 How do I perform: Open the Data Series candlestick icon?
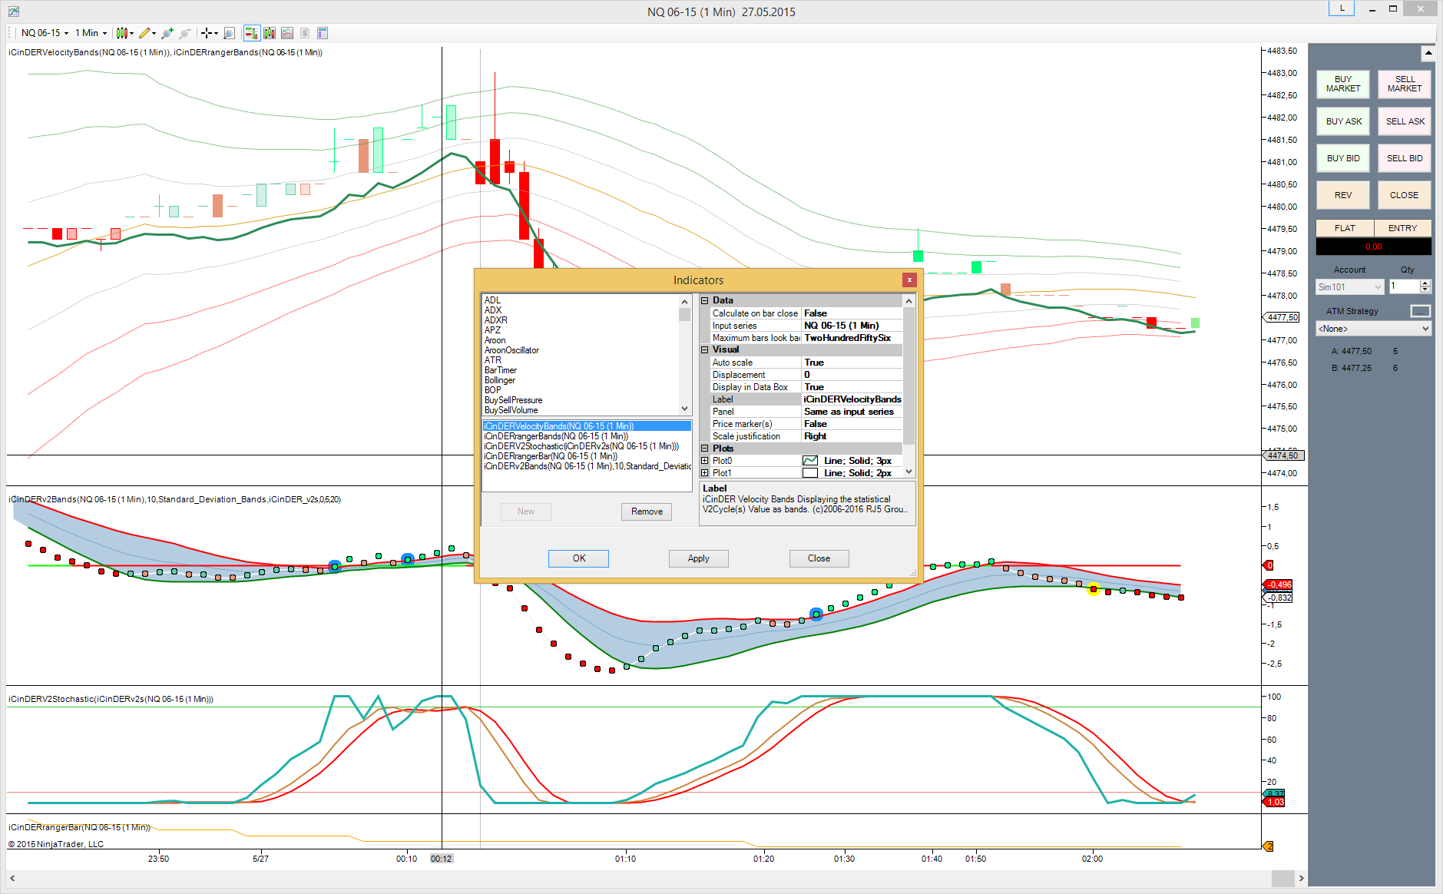tap(270, 33)
